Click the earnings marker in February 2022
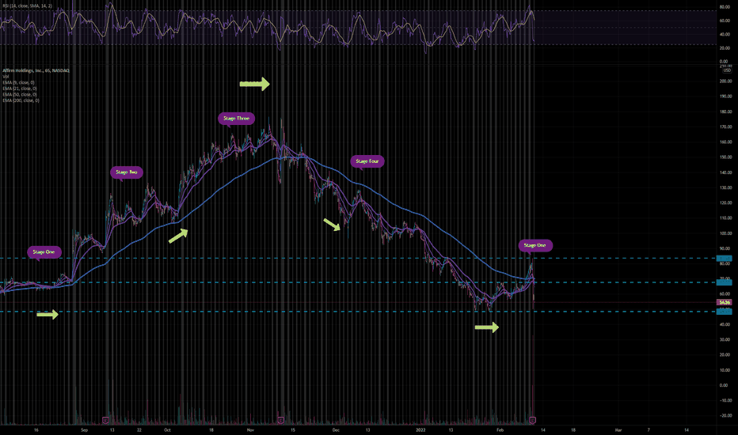738x435 pixels. 533,419
